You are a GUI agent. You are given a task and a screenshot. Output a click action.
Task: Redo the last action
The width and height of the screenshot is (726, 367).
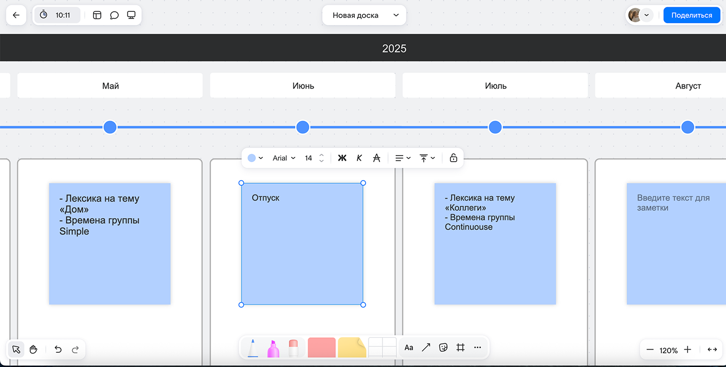(x=75, y=350)
